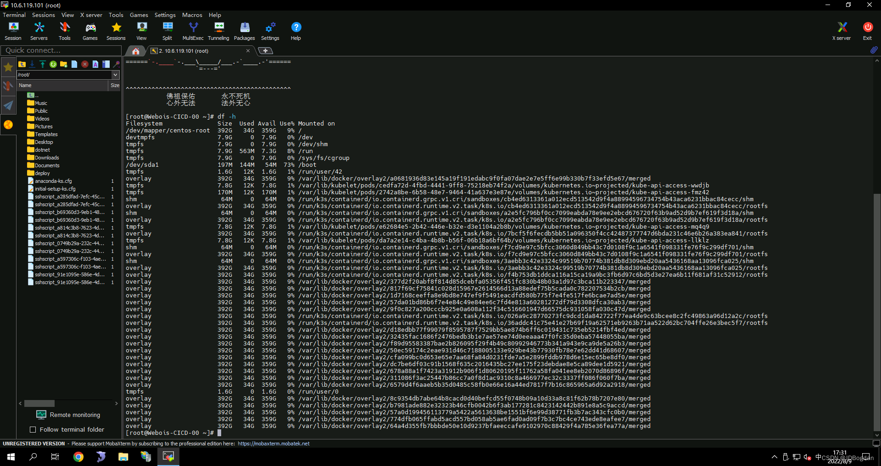Click inside the Quick connect field
Screen dimensions: 881x466
(x=60, y=50)
